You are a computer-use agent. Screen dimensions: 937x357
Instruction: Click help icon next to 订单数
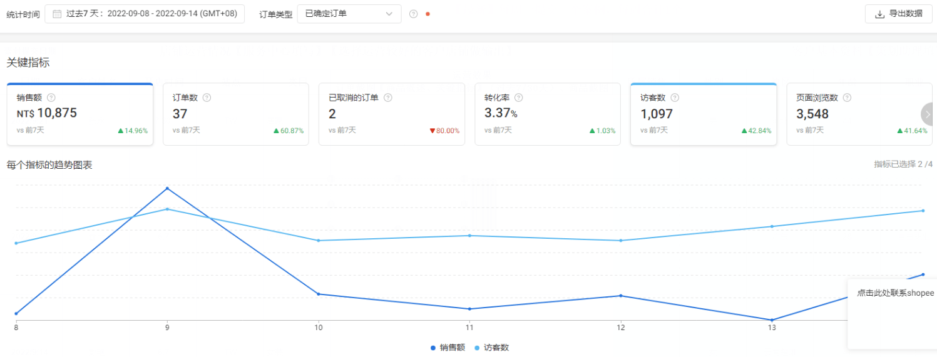pos(207,98)
